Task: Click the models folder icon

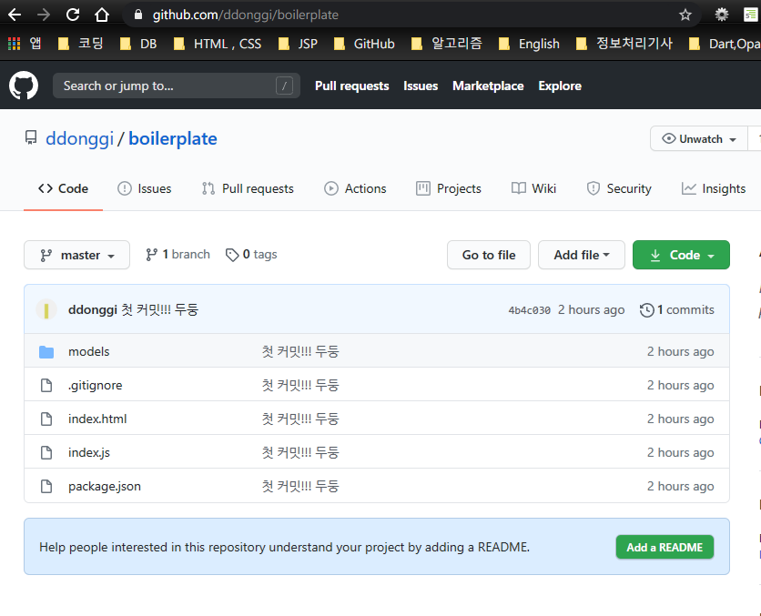Action: pyautogui.click(x=46, y=351)
